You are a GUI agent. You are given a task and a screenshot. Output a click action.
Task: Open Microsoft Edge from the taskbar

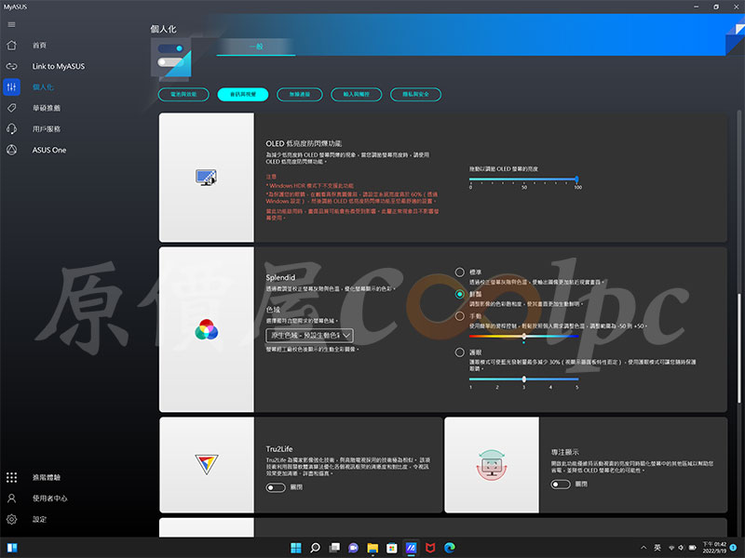[450, 548]
